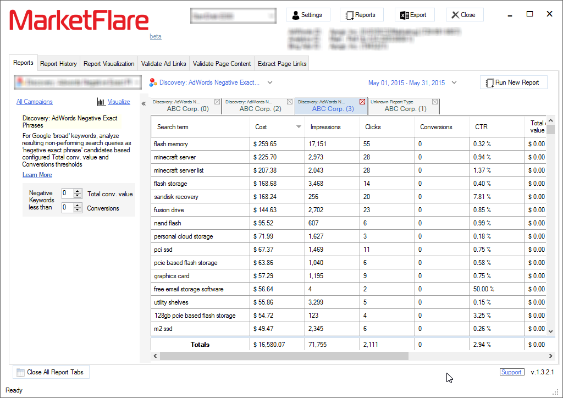The image size is (563, 398).
Task: Open Validate Ad Links tab
Action: (163, 64)
